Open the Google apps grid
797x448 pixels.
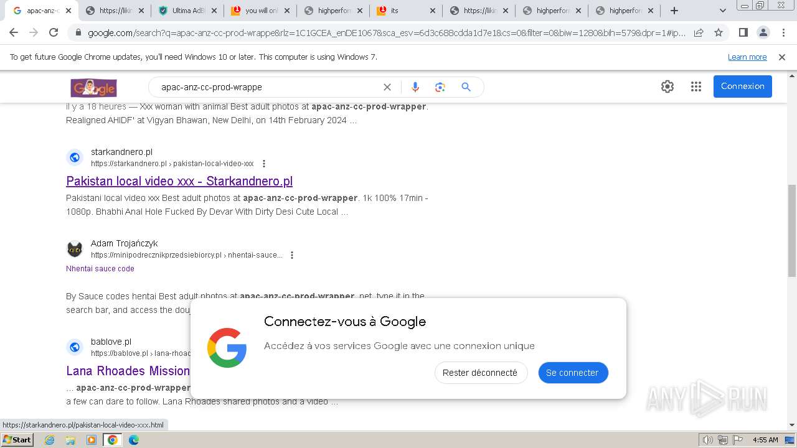coord(696,86)
